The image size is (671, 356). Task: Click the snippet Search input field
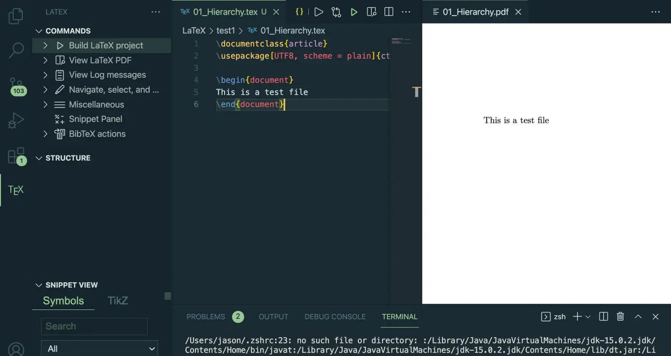point(94,326)
